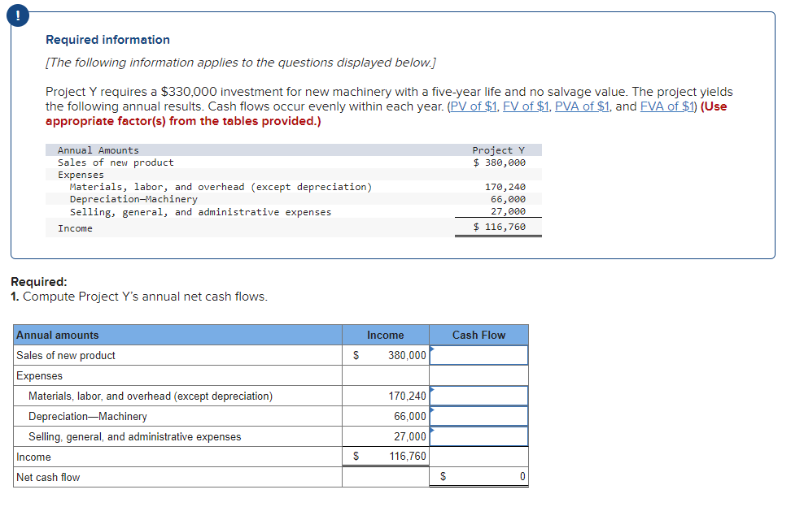Click the Net cash flow row label
804x520 pixels.
click(48, 477)
